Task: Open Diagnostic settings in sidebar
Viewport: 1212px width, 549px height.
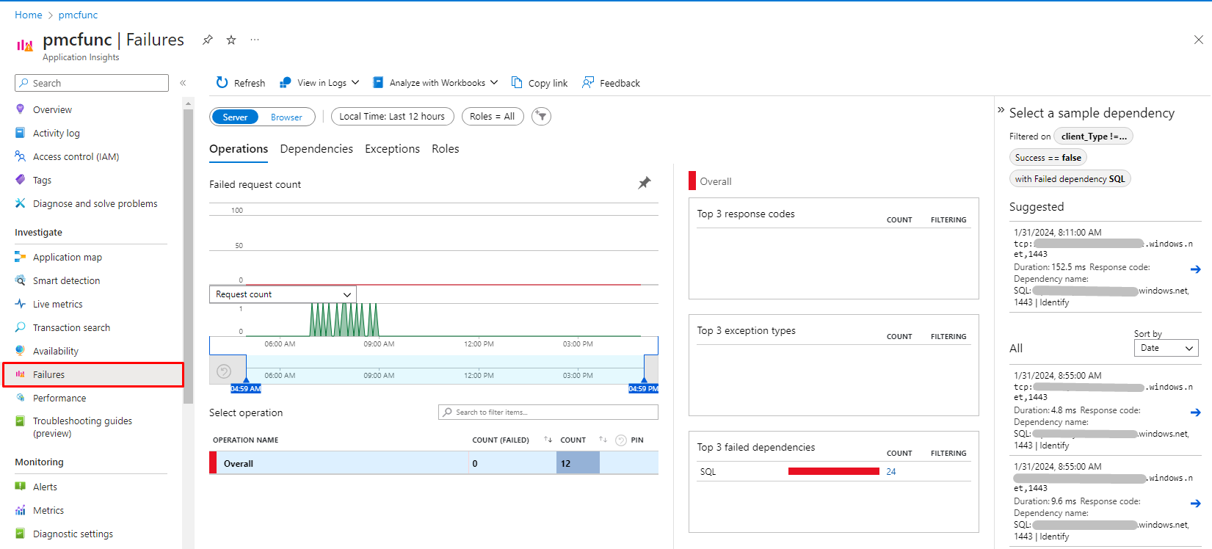Action: [x=73, y=534]
